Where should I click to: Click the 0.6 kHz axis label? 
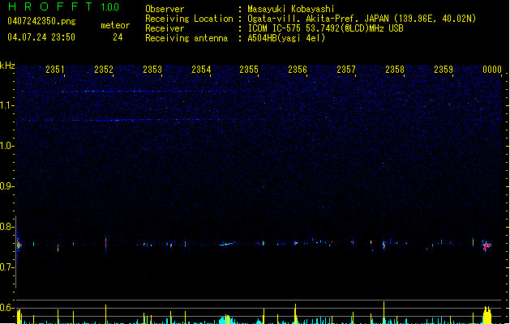6,308
